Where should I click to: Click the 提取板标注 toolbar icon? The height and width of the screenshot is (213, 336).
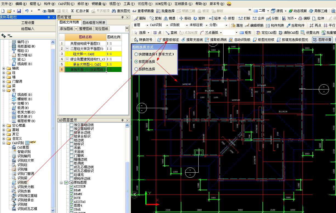click(x=159, y=40)
